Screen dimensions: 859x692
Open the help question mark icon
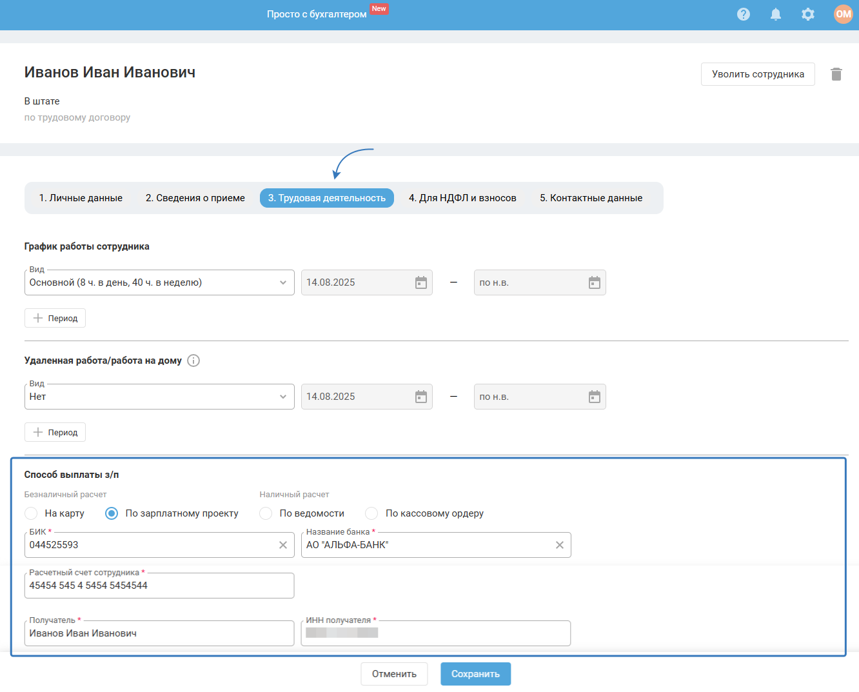743,14
